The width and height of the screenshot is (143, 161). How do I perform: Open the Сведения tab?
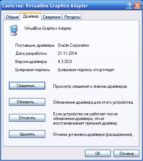click(52, 17)
